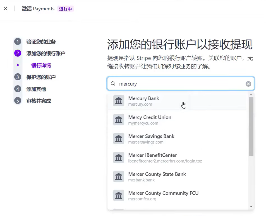Click the Mercer iBenefitCenter bank icon
The height and width of the screenshot is (216, 266).
tap(119, 158)
